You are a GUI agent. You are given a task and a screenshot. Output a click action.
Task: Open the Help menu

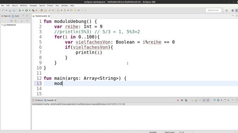(72, 6)
